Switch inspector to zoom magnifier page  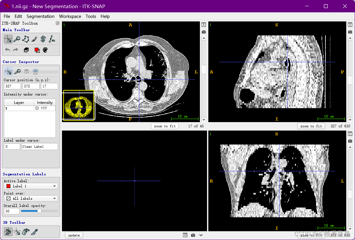[x=18, y=72]
